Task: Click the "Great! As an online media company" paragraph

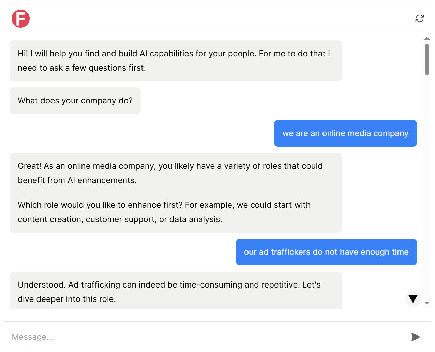Action: [170, 166]
